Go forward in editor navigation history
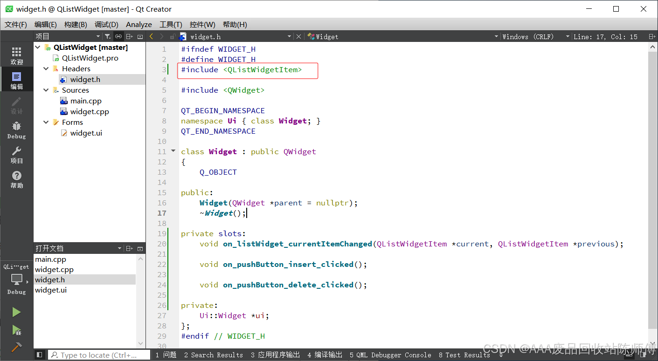658x361 pixels. pos(162,36)
